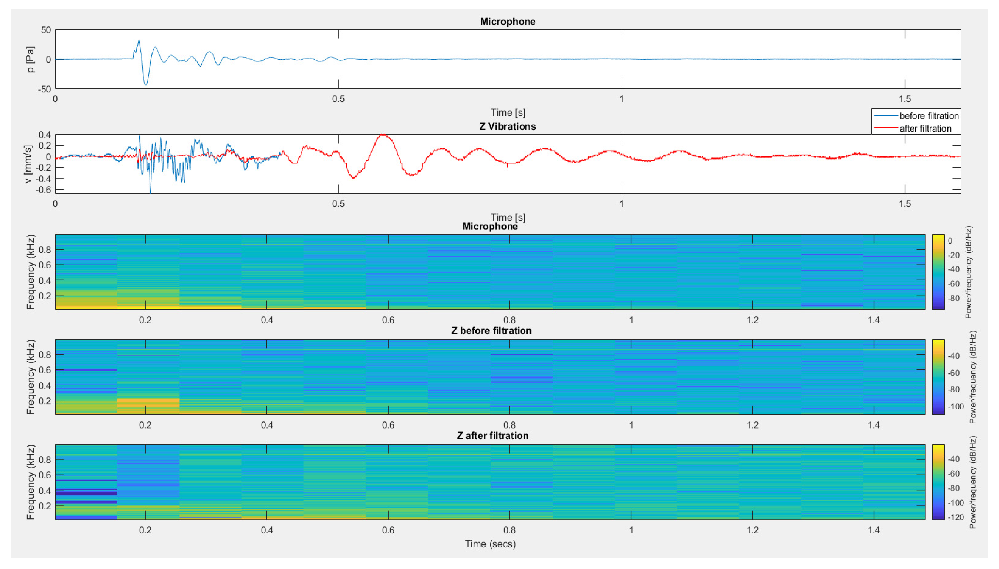The width and height of the screenshot is (999, 569).
Task: Click the dark purple band in bottom spectrogram
Action: coord(86,493)
